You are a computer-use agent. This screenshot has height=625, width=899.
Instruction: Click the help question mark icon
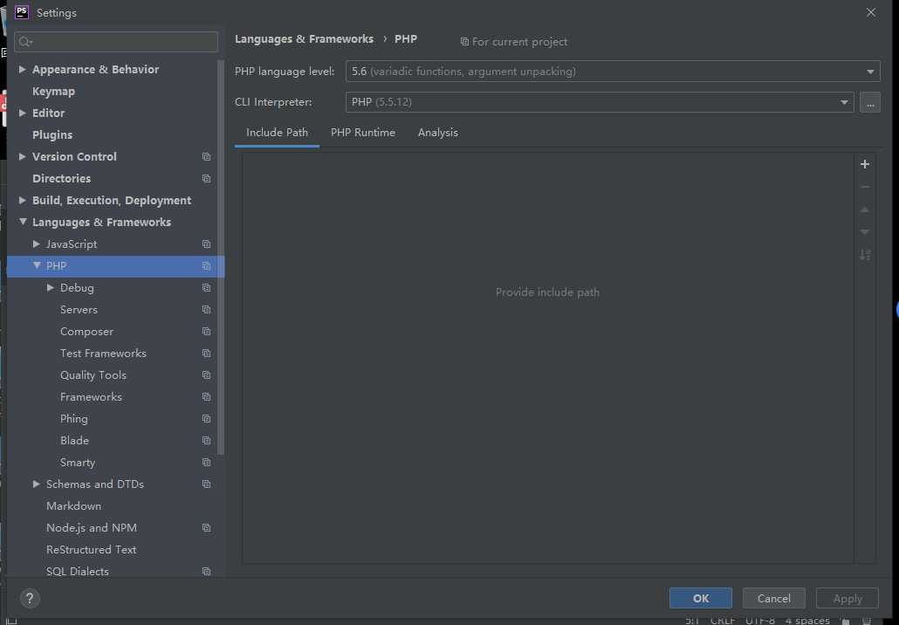click(x=30, y=599)
